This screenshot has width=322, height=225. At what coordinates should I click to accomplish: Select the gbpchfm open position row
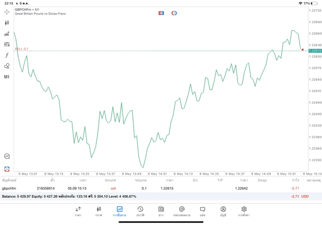click(x=161, y=188)
